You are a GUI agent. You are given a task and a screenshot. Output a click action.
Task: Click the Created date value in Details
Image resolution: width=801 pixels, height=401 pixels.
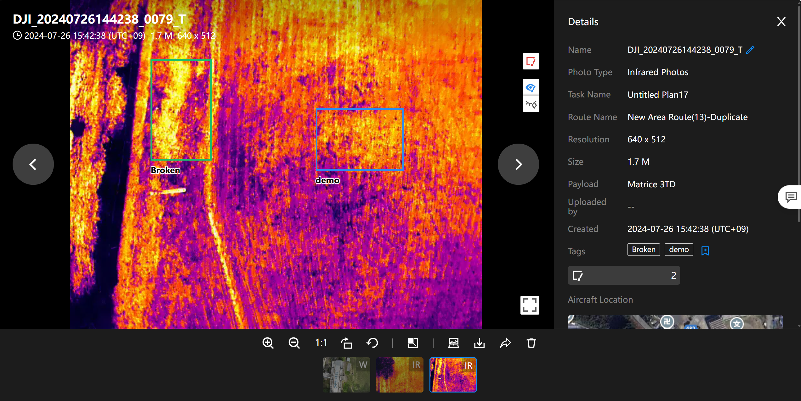click(x=688, y=229)
